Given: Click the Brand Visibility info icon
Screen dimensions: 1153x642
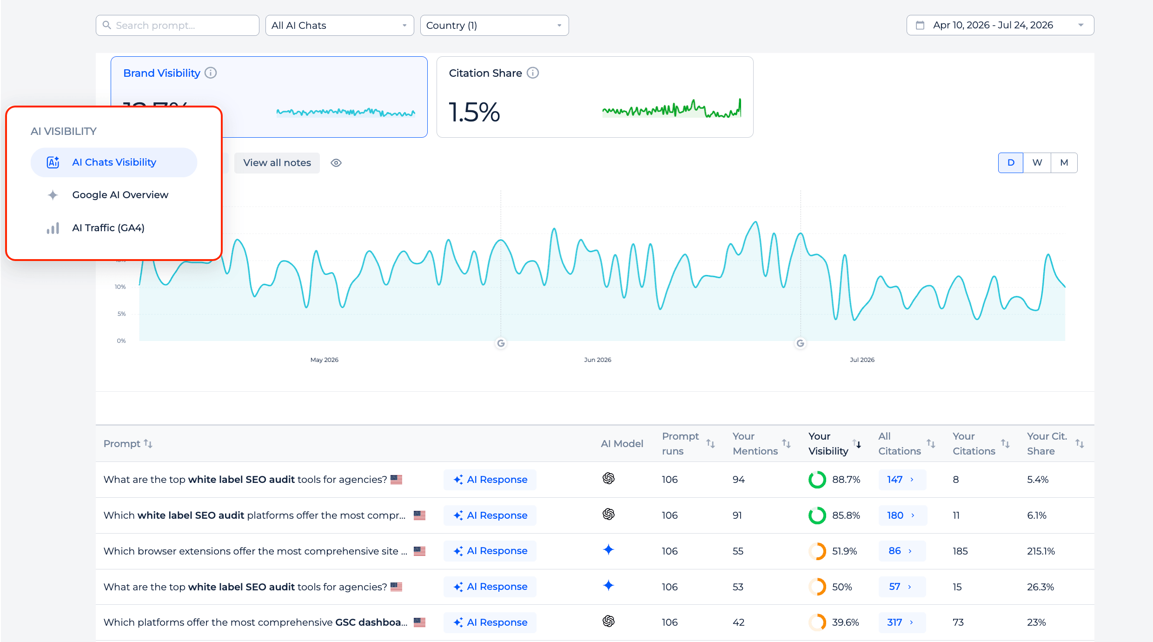Looking at the screenshot, I should (x=211, y=73).
